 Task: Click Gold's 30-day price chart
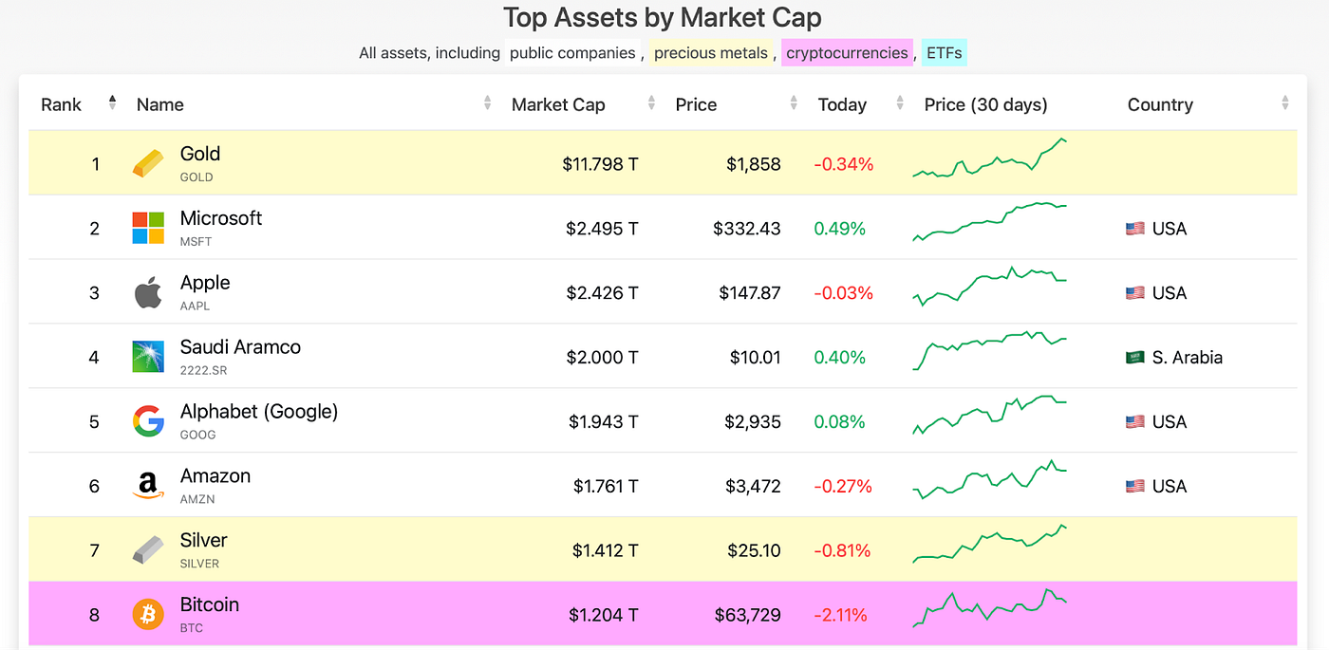pyautogui.click(x=990, y=162)
